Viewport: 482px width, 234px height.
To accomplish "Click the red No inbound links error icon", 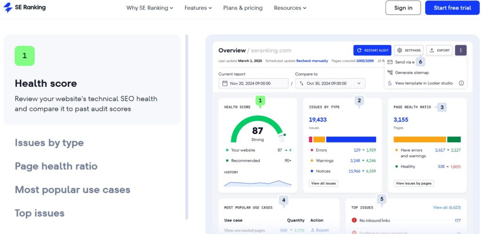I will point(354,220).
